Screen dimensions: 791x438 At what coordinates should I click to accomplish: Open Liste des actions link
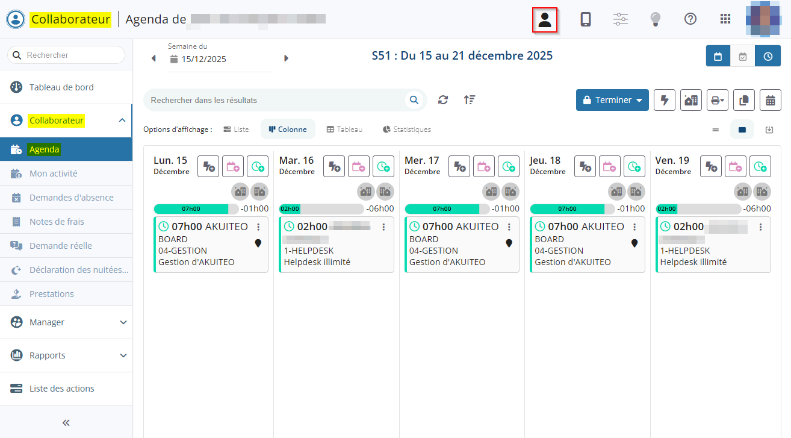point(61,389)
